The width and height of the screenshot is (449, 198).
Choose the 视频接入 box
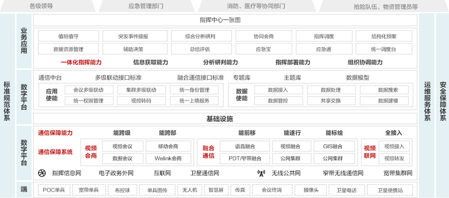394,146
